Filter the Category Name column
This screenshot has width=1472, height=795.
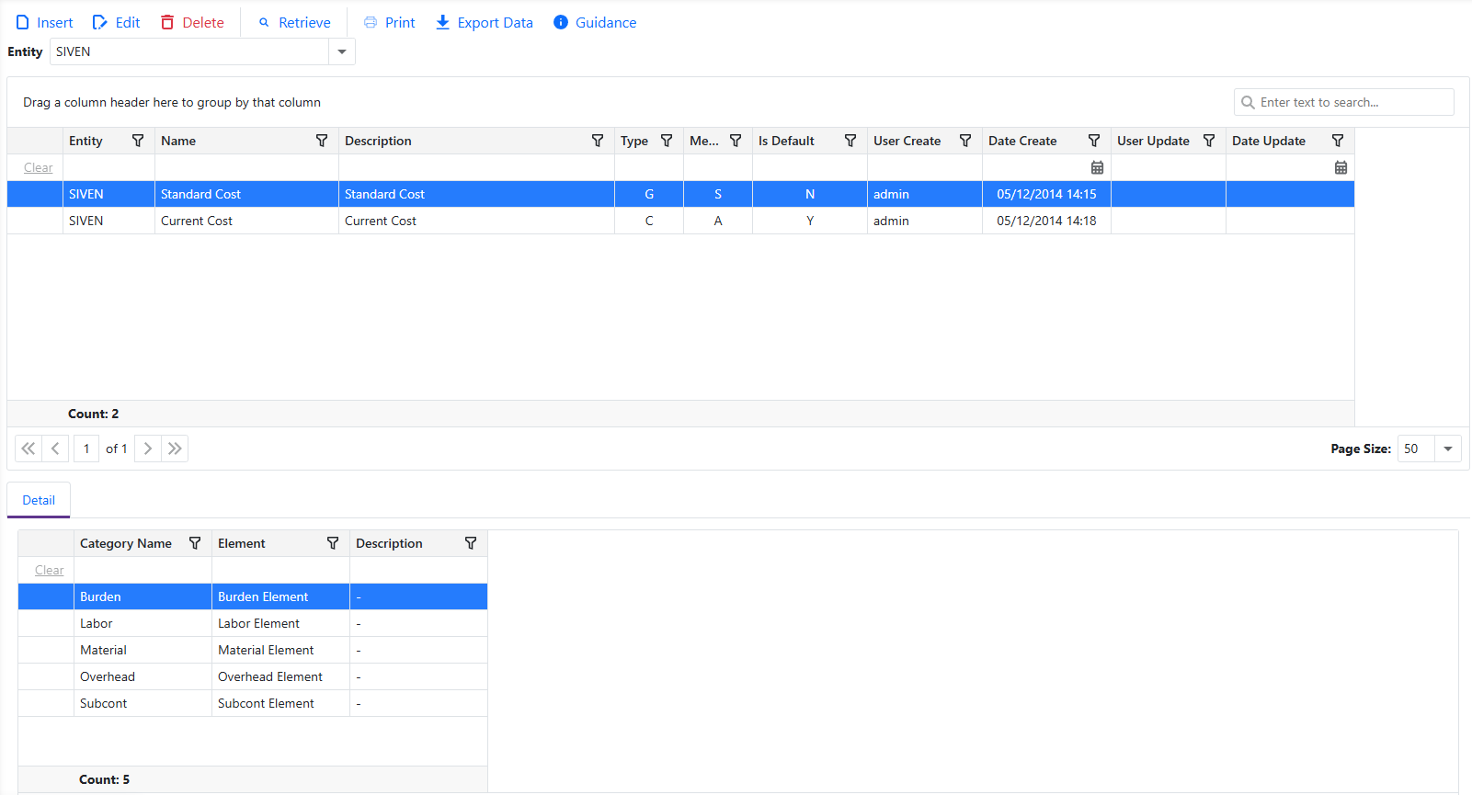[195, 543]
